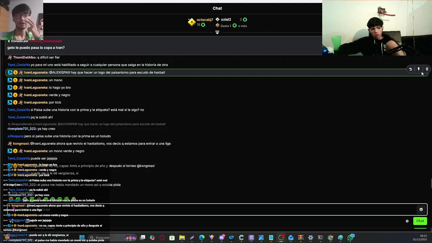432x243 pixels.
Task: Click pinned message 'gato le puedo pasa la copa'
Action: [x=36, y=48]
